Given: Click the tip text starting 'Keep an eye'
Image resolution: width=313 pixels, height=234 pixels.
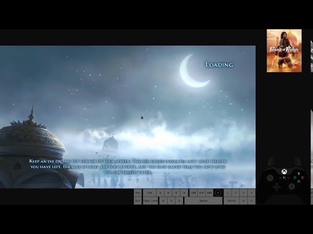Looking at the screenshot, I should 128,167.
